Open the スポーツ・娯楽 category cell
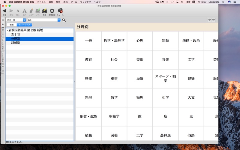 click(x=166, y=79)
